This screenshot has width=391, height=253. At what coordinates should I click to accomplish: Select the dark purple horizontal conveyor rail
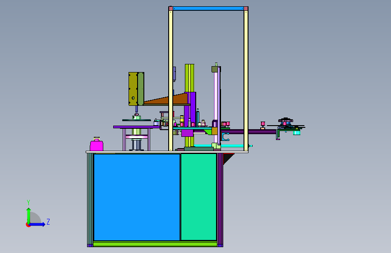click(249, 132)
